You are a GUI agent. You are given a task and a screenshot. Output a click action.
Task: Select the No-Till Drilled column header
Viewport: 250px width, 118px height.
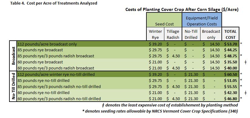point(191,34)
